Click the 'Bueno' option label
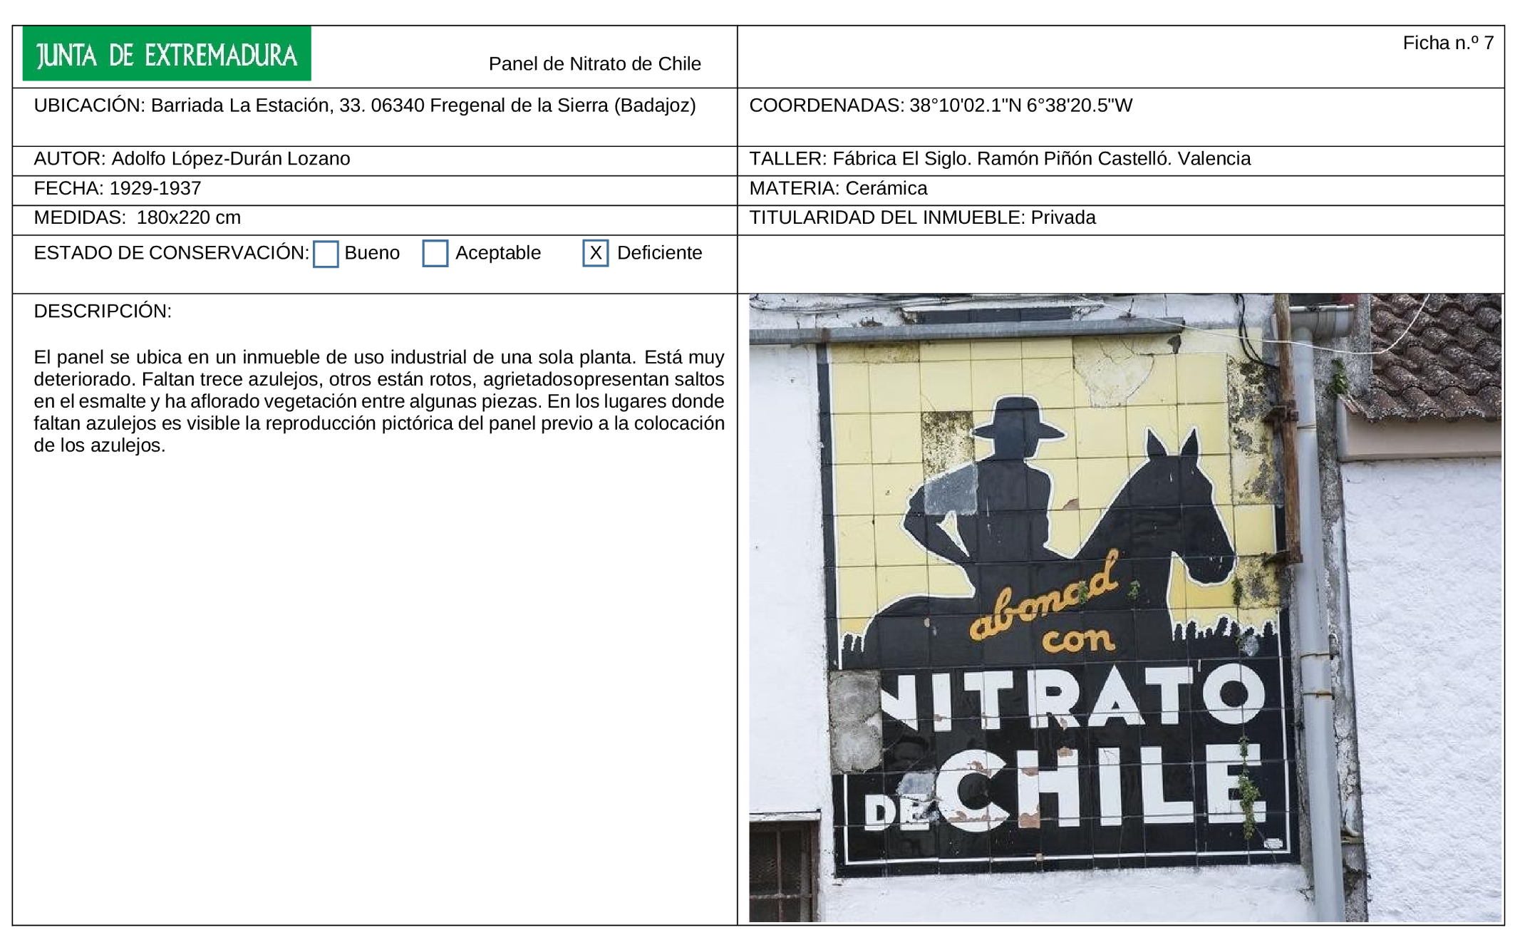The width and height of the screenshot is (1515, 940). tap(372, 253)
